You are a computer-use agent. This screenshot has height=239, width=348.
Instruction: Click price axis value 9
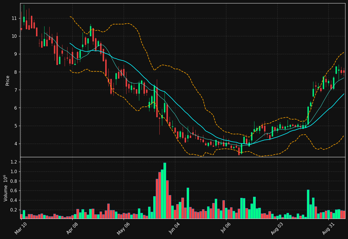point(16,54)
